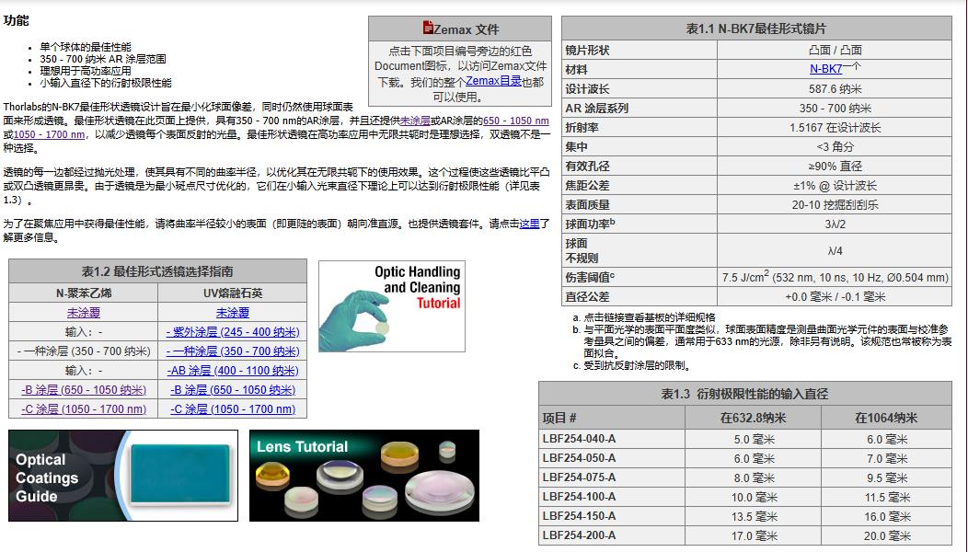
Task: Click the 20-10 surface quality value
Action: [x=835, y=205]
